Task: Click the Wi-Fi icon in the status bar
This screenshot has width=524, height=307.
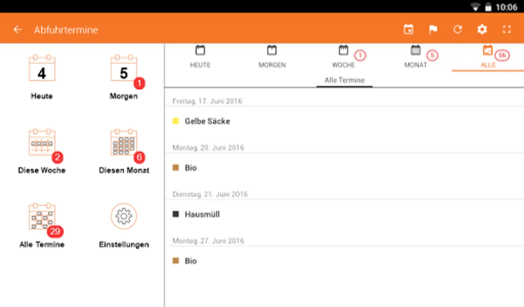Action: pyautogui.click(x=475, y=7)
